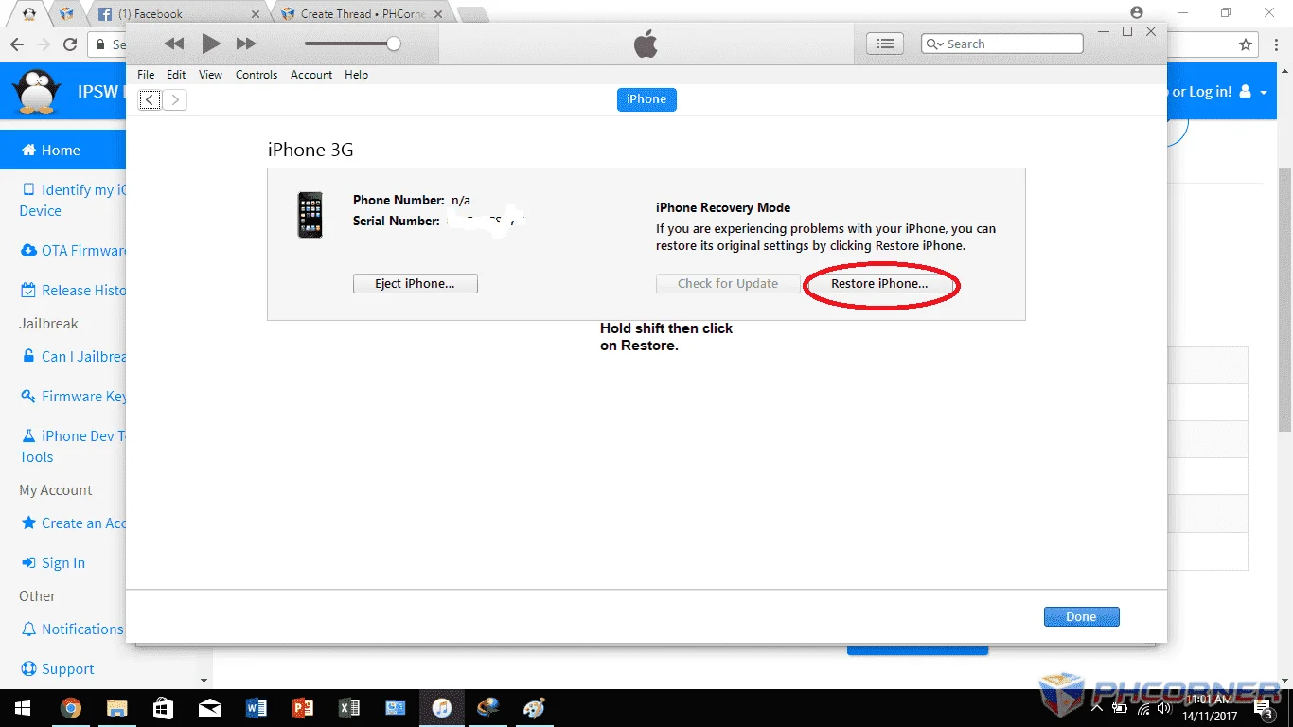
Task: Click the Eject iPhone button
Action: [416, 283]
